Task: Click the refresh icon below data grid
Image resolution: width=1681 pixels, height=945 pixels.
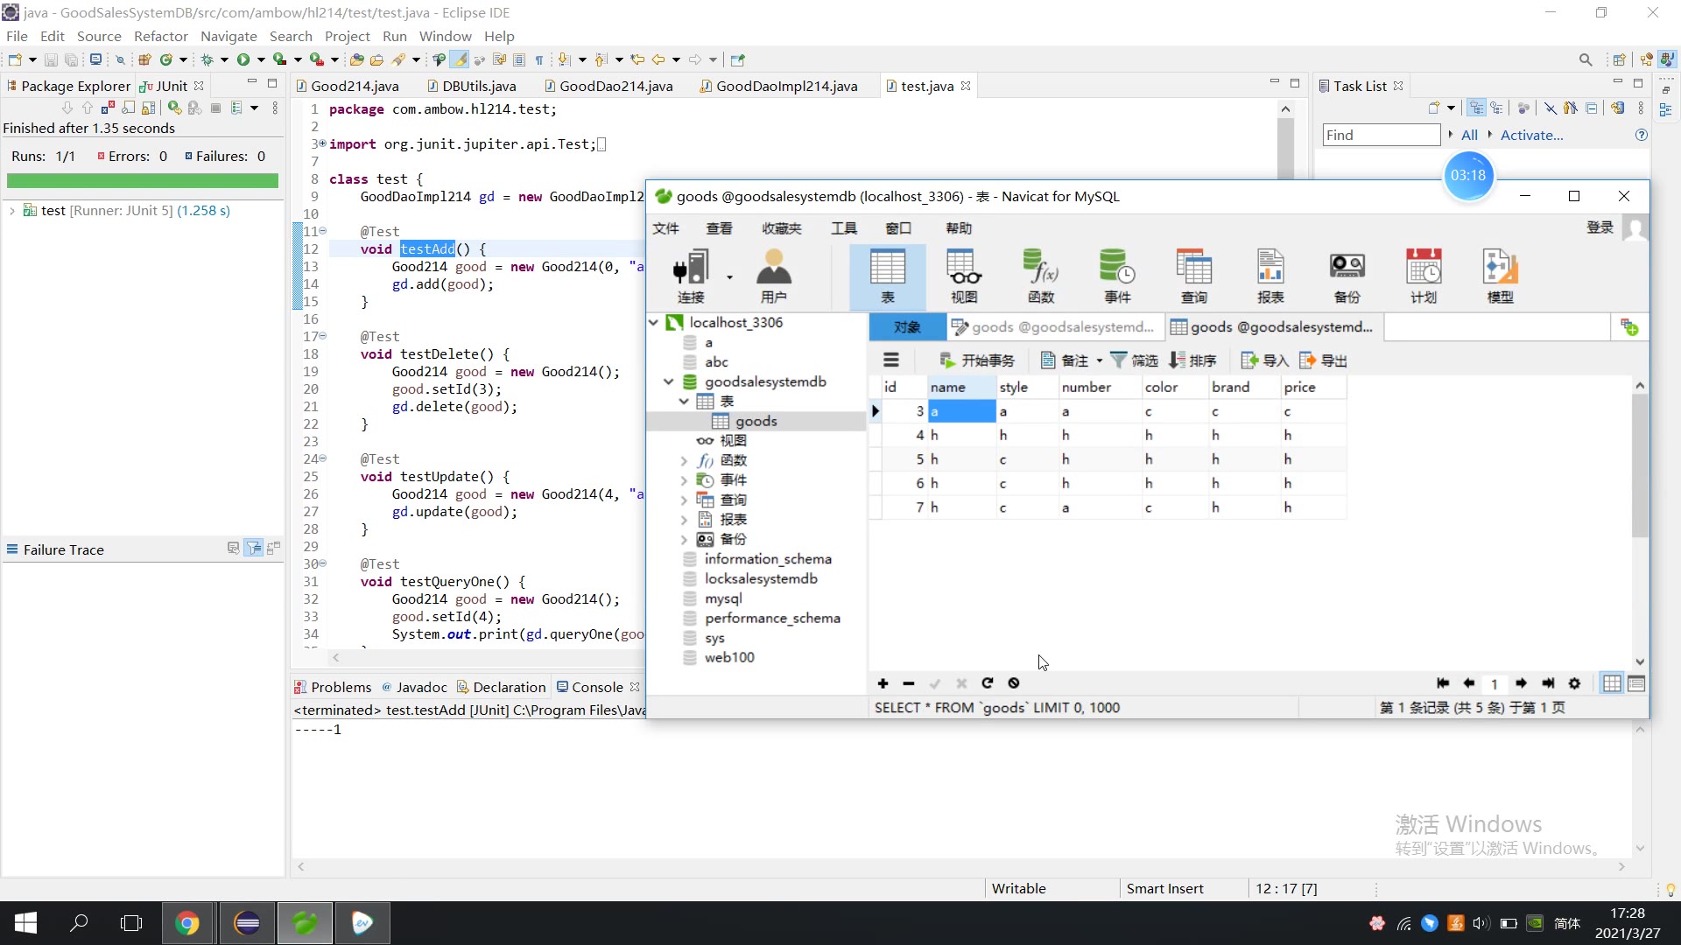Action: (988, 683)
